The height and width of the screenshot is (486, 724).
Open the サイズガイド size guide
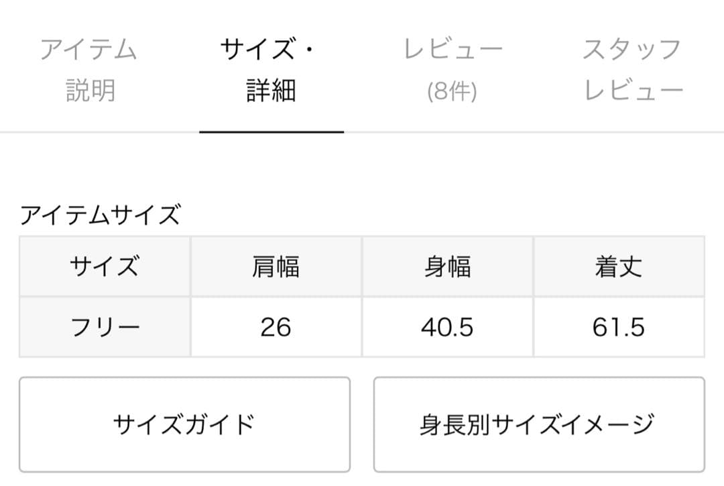pos(185,425)
